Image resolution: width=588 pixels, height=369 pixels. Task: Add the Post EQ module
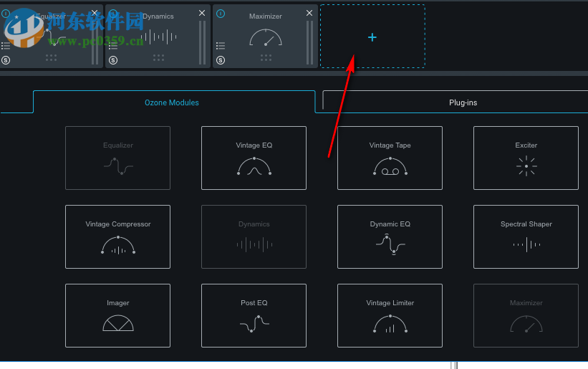254,315
